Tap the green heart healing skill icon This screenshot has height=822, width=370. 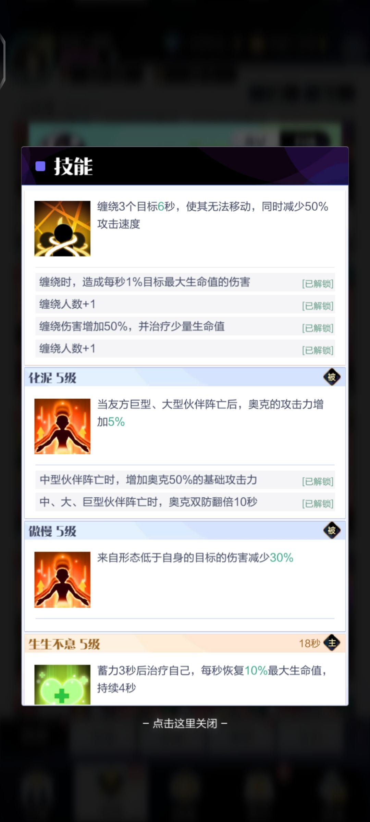tap(62, 684)
